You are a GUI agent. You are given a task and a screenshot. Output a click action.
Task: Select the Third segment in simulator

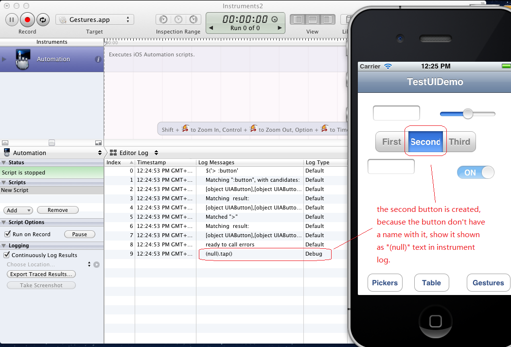459,142
